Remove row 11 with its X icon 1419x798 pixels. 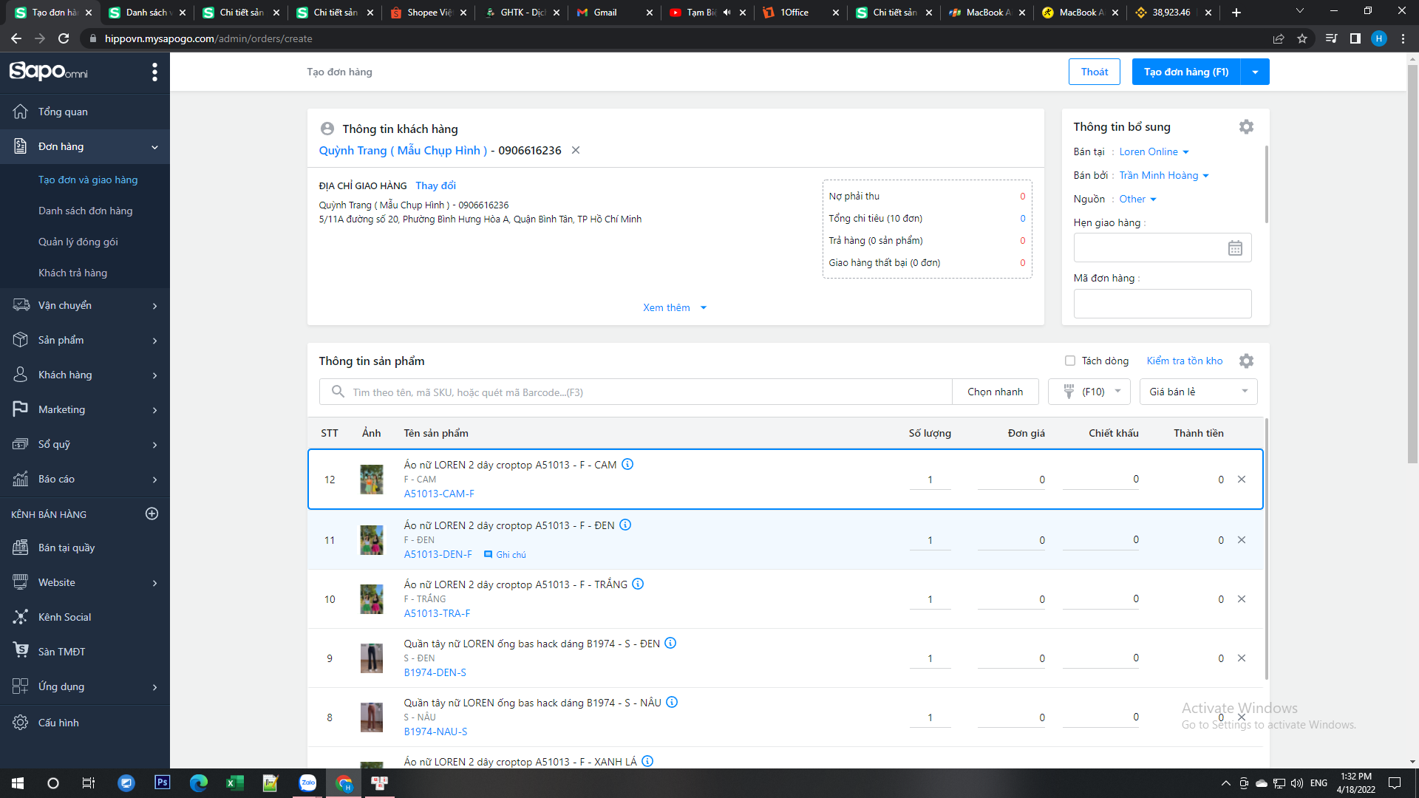point(1242,540)
